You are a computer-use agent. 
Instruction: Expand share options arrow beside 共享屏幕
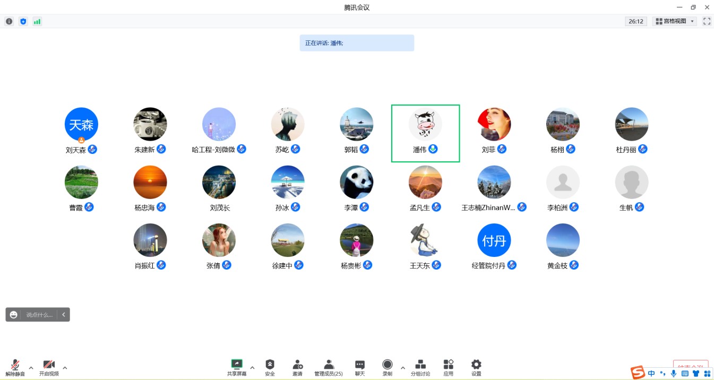pos(252,367)
